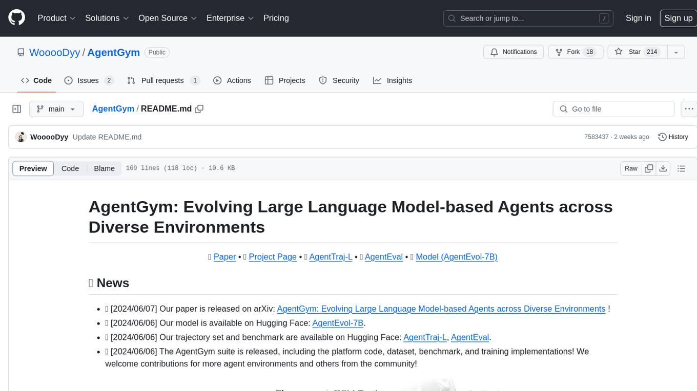The width and height of the screenshot is (697, 391).
Task: Open the Model (AgentEvol-7B) link
Action: 457,257
